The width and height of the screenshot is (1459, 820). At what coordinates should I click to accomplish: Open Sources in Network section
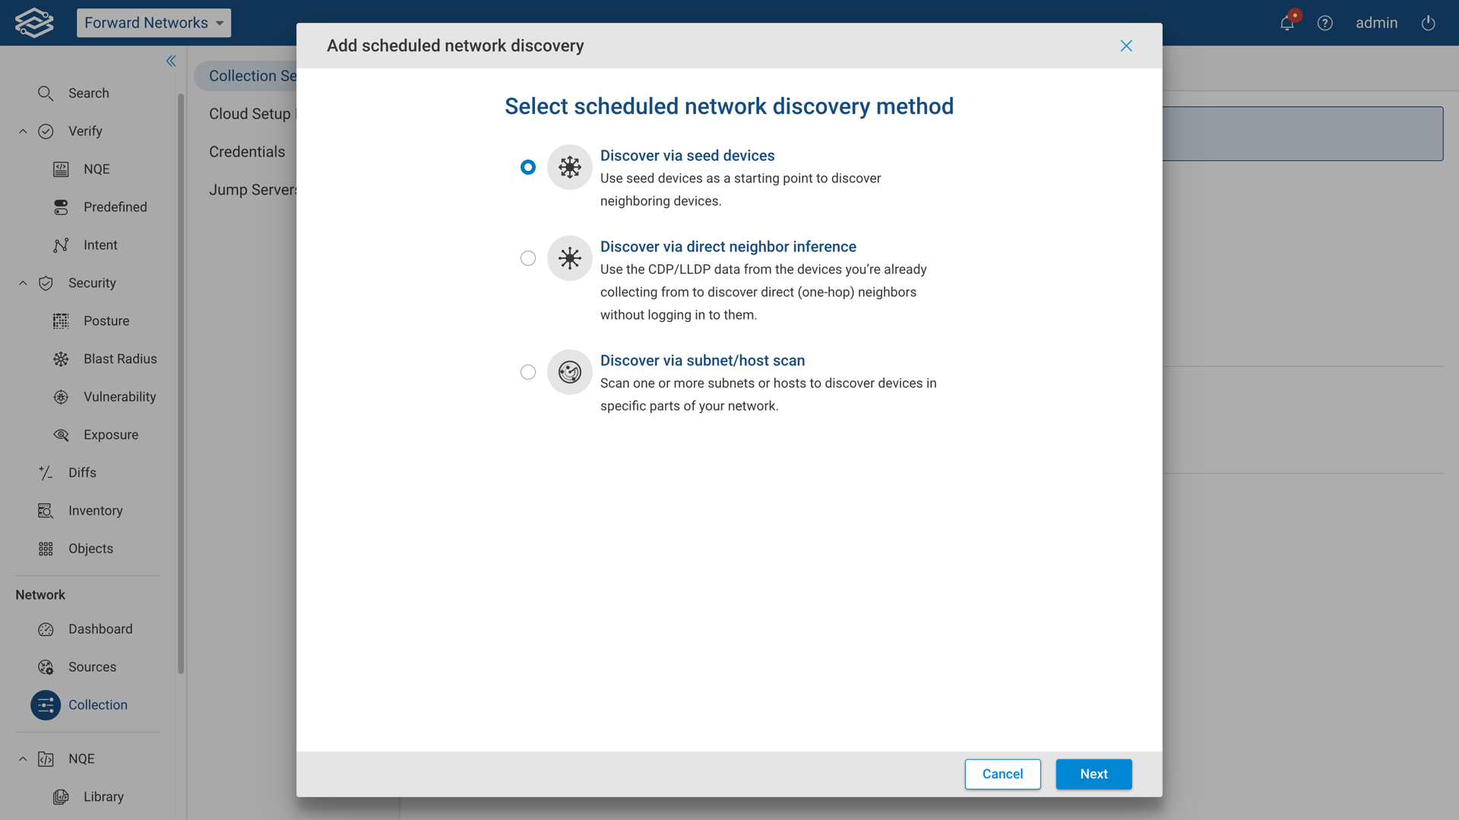click(92, 667)
